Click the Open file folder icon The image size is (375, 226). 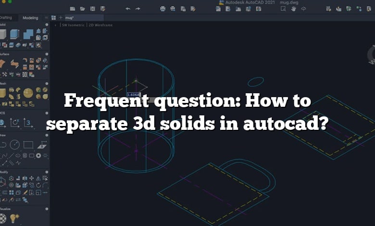tap(83, 9)
